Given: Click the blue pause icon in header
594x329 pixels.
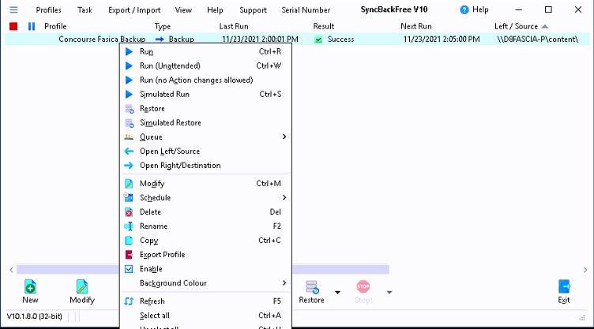Looking at the screenshot, I should tap(32, 26).
